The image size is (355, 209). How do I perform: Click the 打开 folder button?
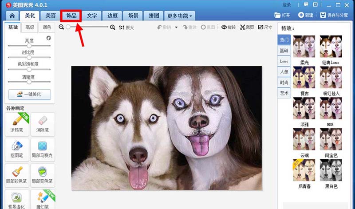(x=282, y=15)
